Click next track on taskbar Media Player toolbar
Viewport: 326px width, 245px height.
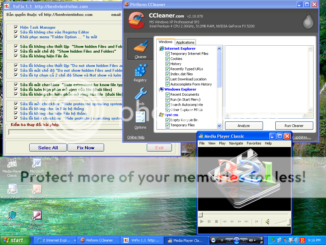click(x=244, y=240)
